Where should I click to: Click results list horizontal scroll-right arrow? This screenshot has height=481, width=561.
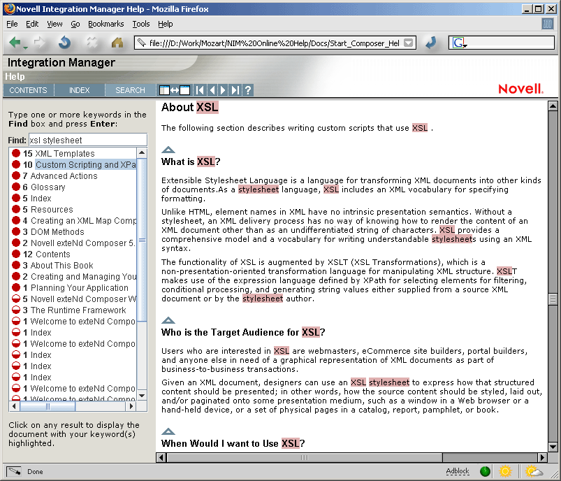pyautogui.click(x=131, y=406)
